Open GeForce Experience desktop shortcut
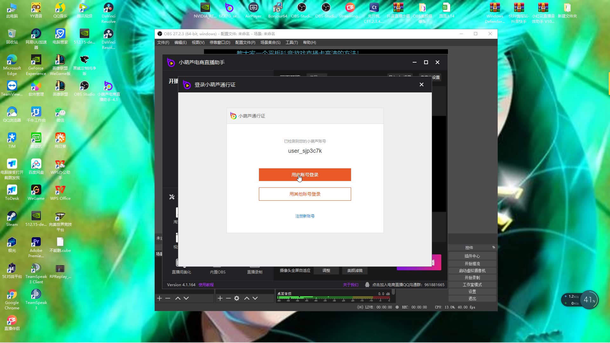610x343 pixels. click(x=36, y=65)
